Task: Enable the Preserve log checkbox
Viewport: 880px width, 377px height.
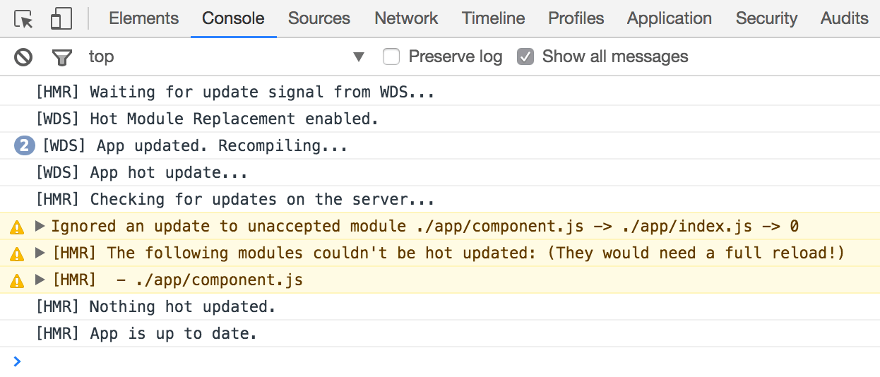Action: click(x=391, y=56)
